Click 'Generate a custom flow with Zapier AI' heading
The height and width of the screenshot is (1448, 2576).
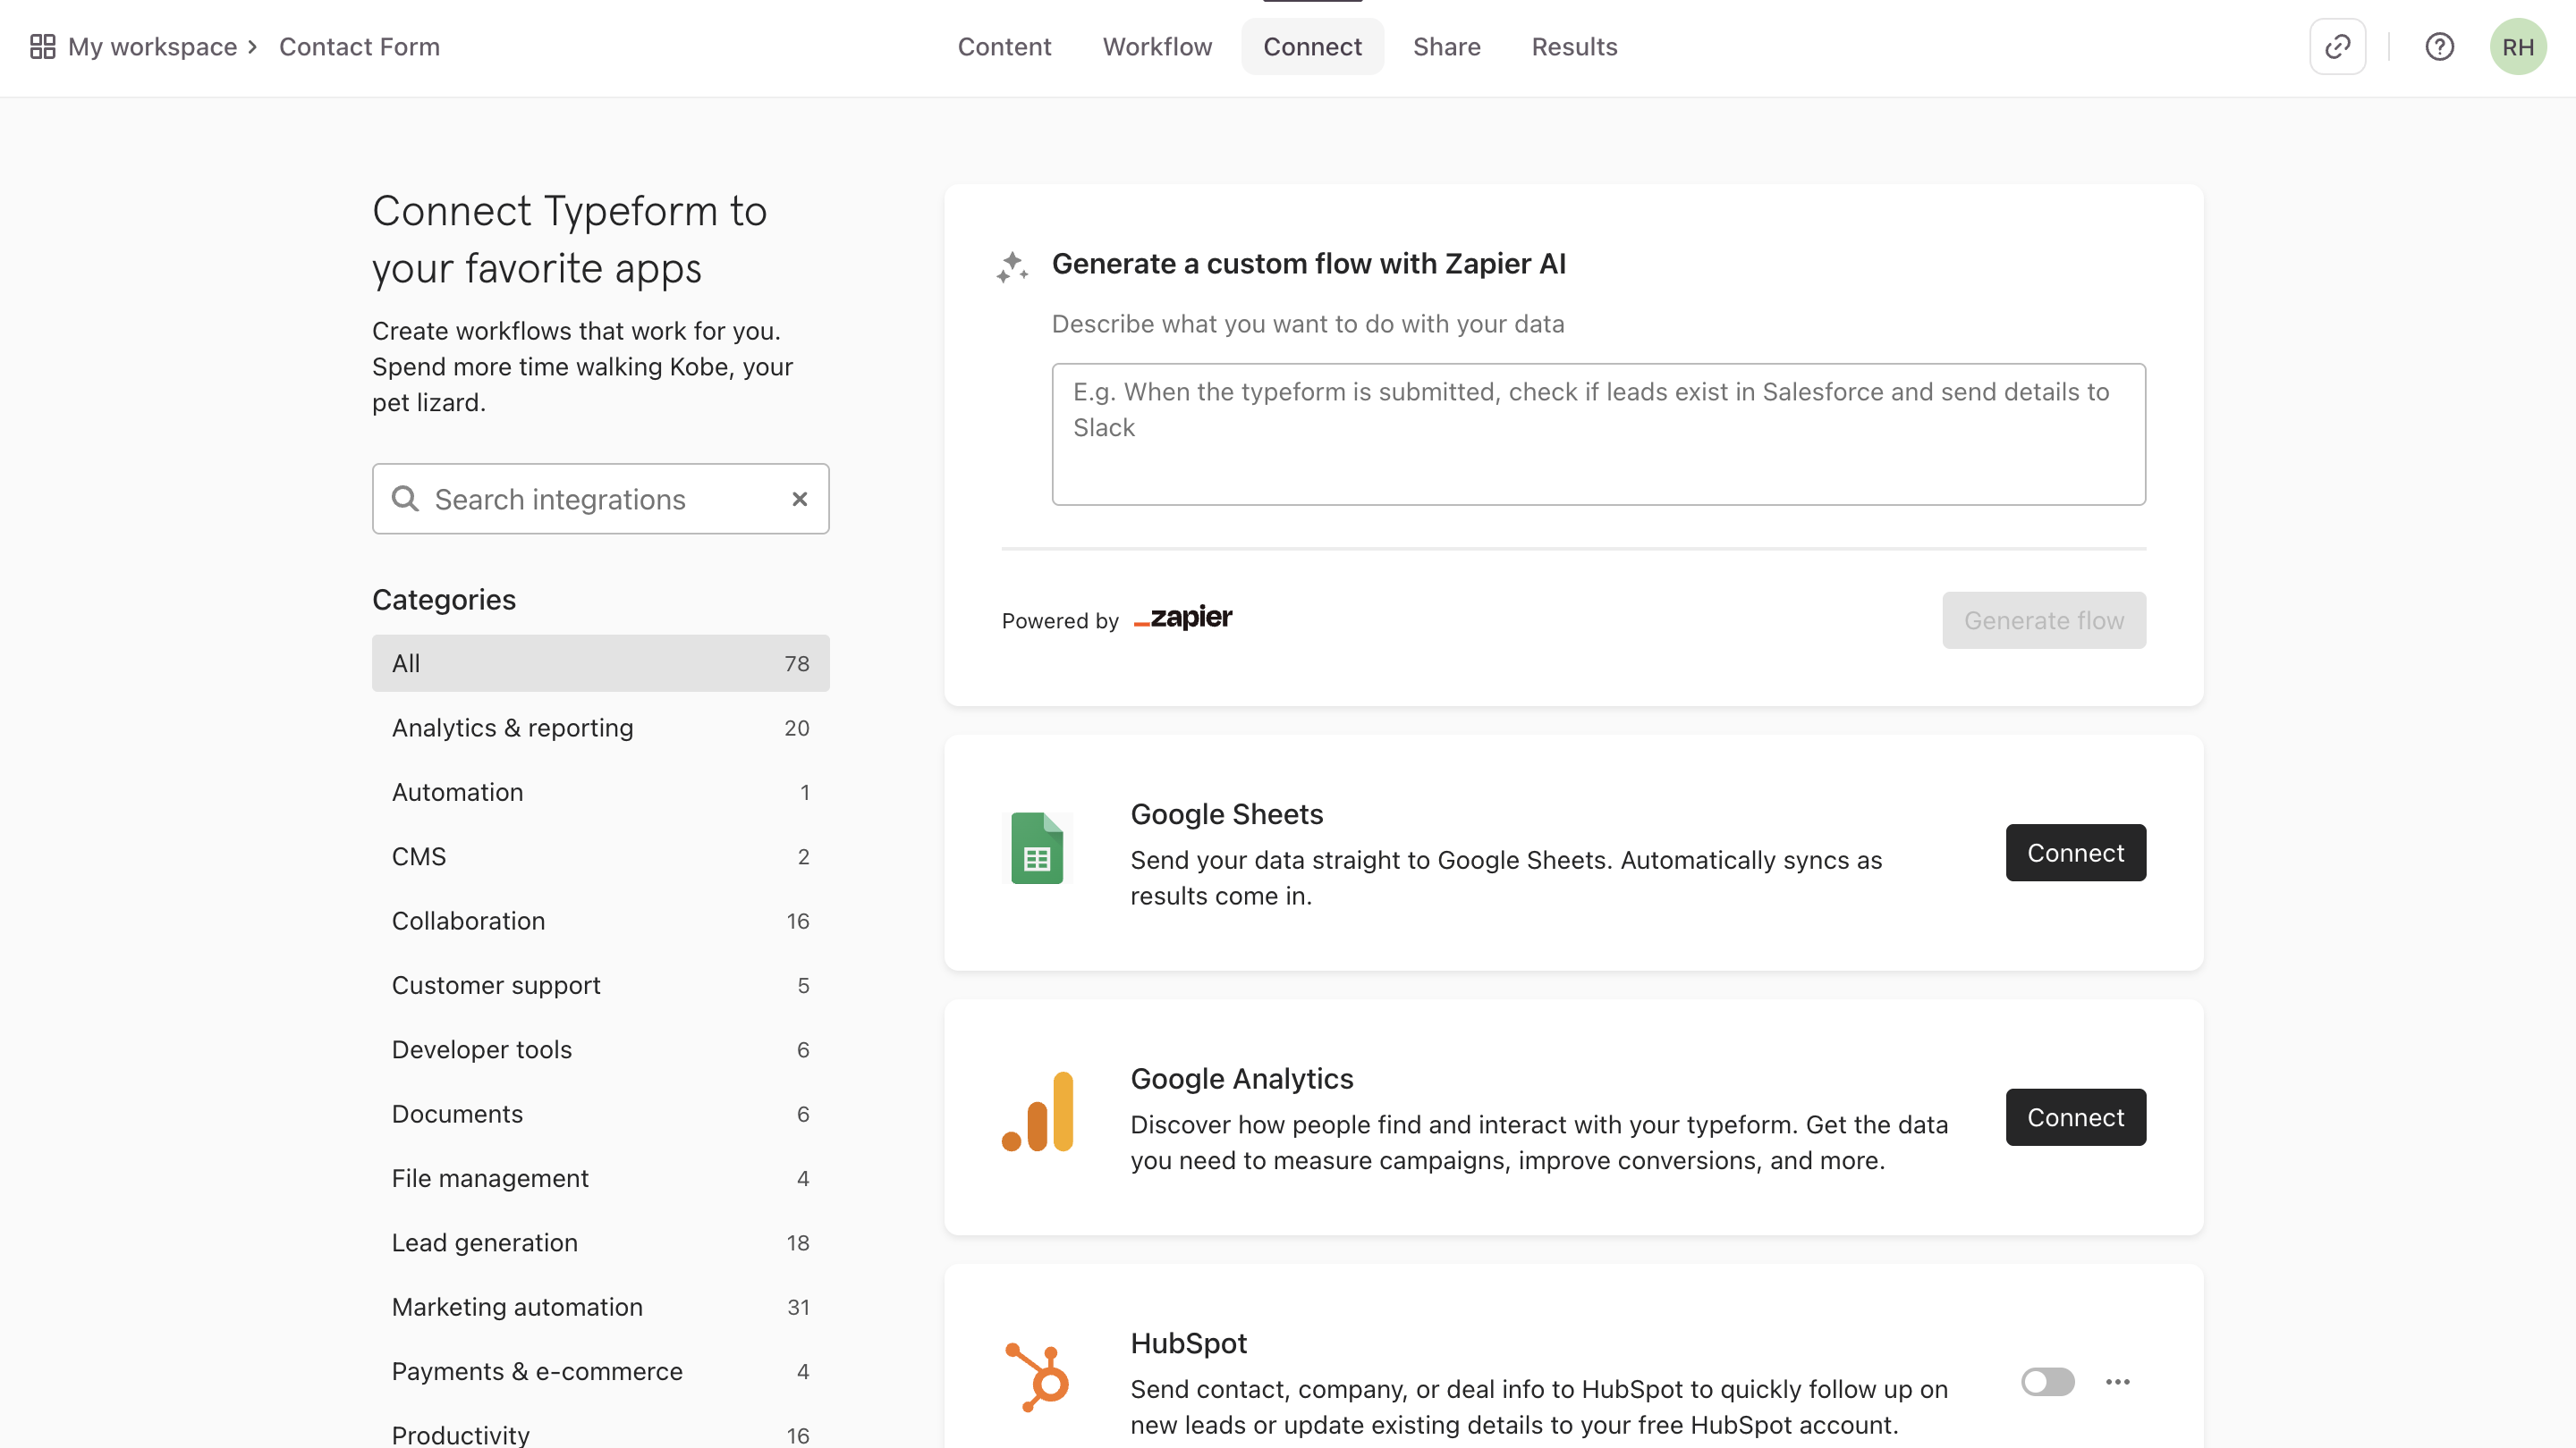[x=1308, y=264]
